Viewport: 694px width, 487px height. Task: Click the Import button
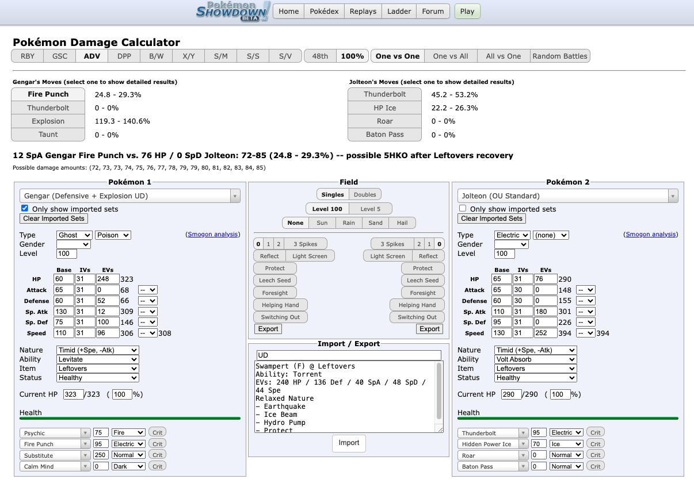click(349, 443)
